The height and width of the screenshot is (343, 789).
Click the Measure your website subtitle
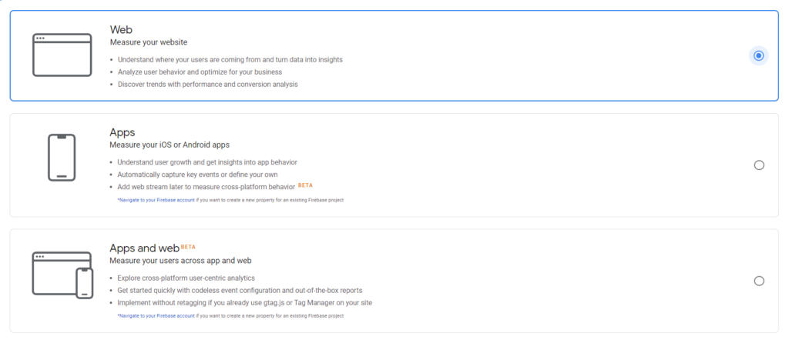tap(149, 42)
